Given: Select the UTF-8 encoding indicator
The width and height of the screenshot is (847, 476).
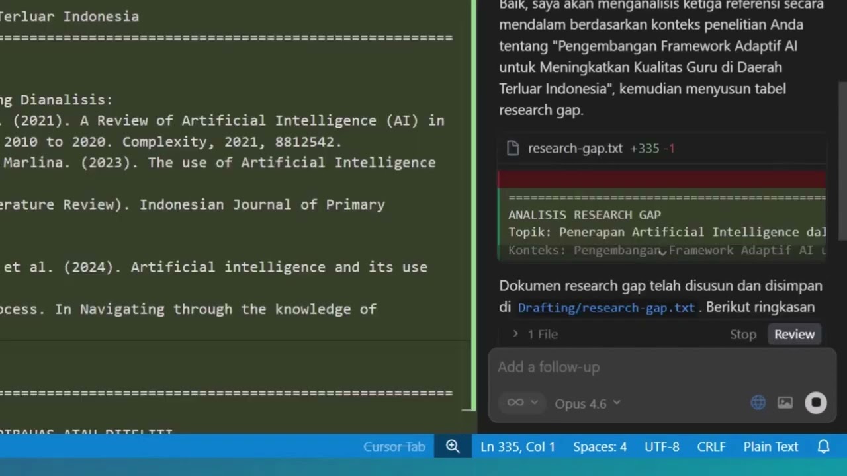Looking at the screenshot, I should [662, 447].
